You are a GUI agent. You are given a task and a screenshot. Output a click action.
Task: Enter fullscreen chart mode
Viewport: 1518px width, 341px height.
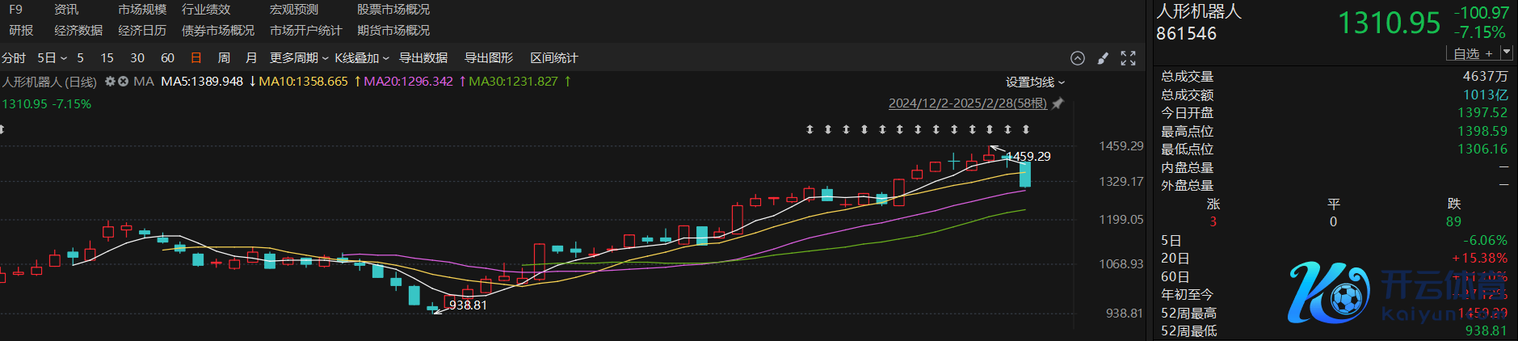(1128, 58)
